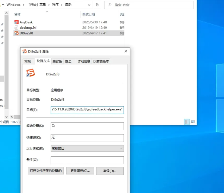Click the 备注 input field
The image size is (224, 193).
(87, 160)
